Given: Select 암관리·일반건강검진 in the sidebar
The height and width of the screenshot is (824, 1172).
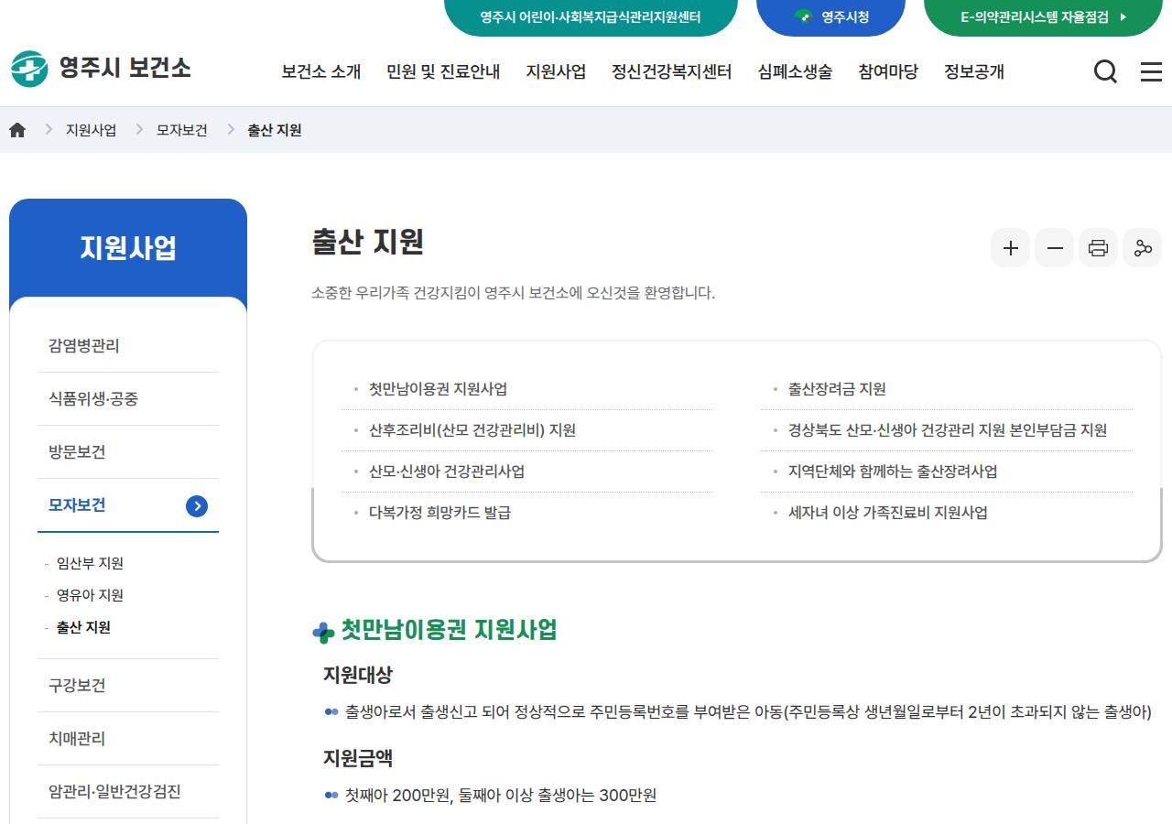Looking at the screenshot, I should (128, 792).
